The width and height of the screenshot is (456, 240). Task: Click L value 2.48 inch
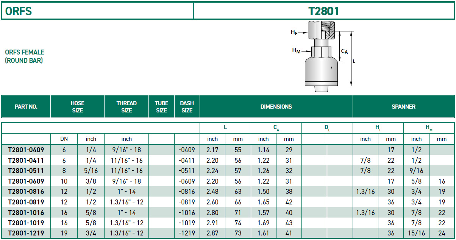[x=212, y=192]
